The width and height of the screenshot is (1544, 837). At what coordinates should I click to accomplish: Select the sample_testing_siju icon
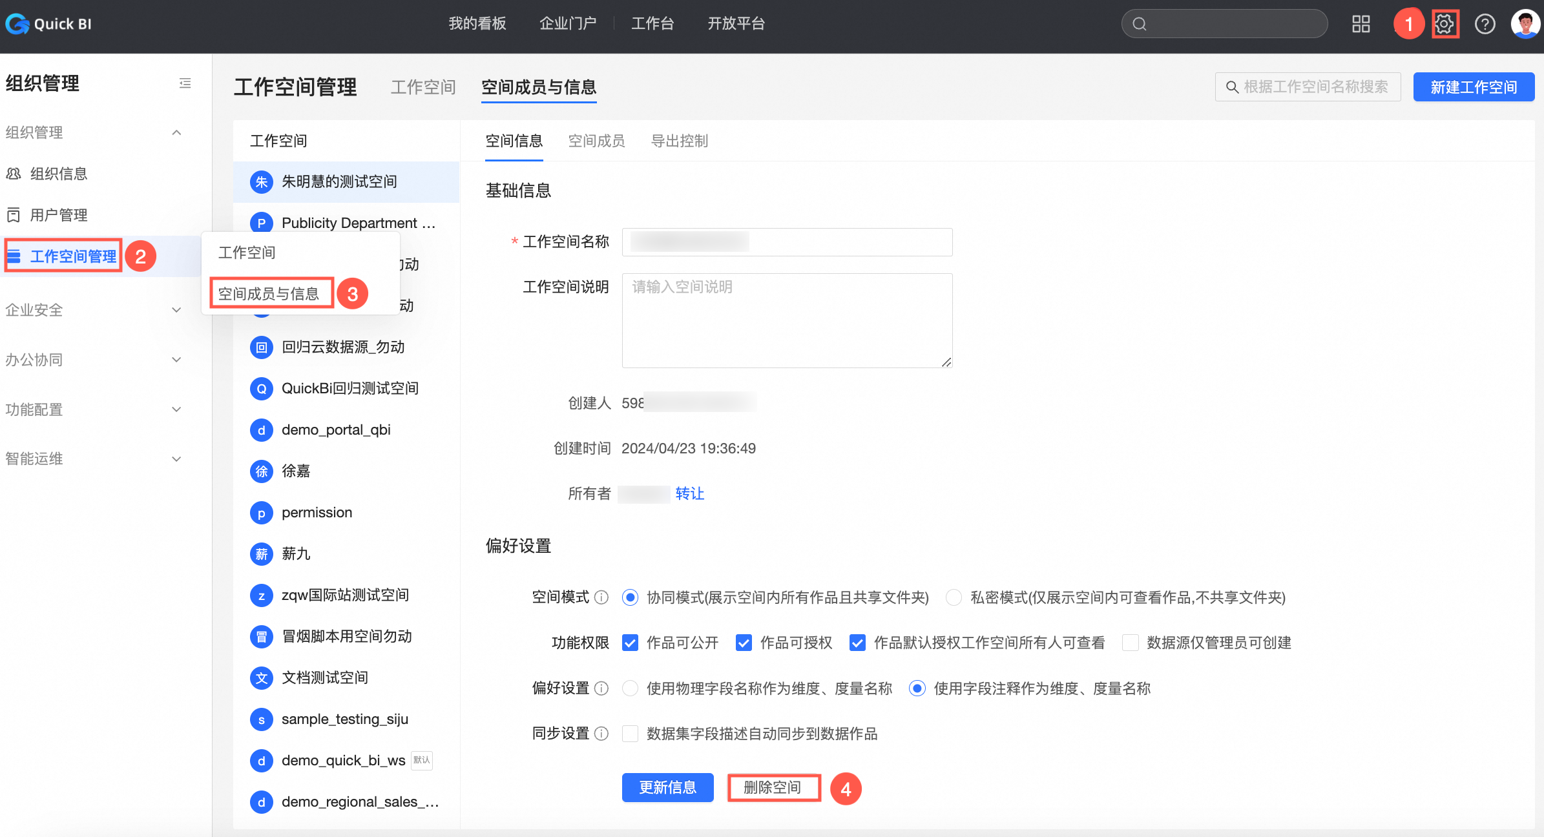point(261,719)
